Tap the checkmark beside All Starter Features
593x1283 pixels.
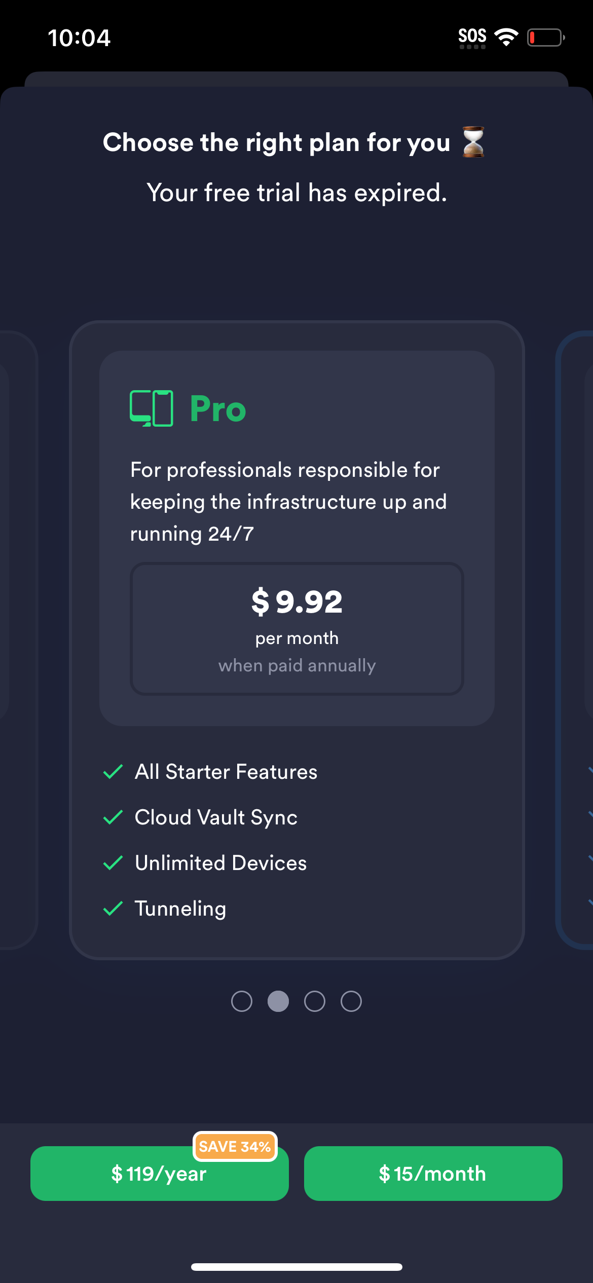(x=113, y=772)
